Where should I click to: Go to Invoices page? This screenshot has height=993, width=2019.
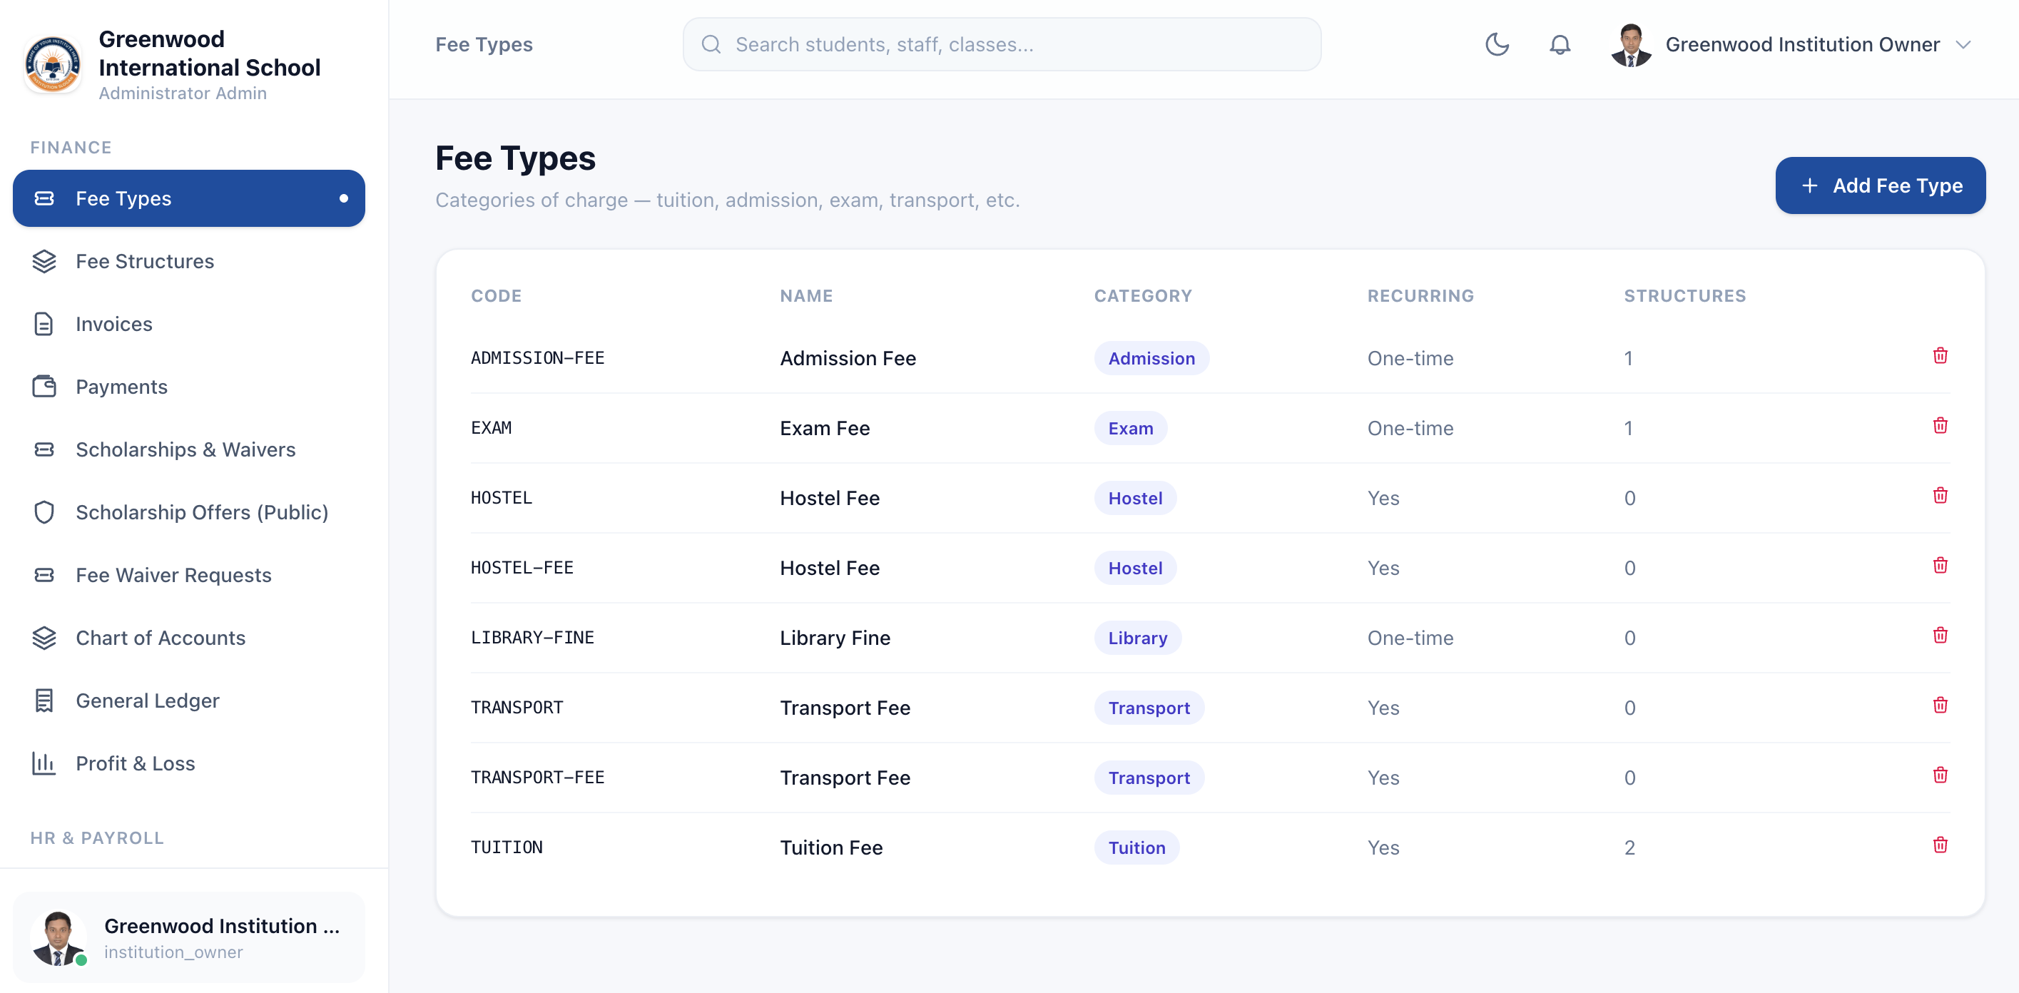tap(189, 324)
